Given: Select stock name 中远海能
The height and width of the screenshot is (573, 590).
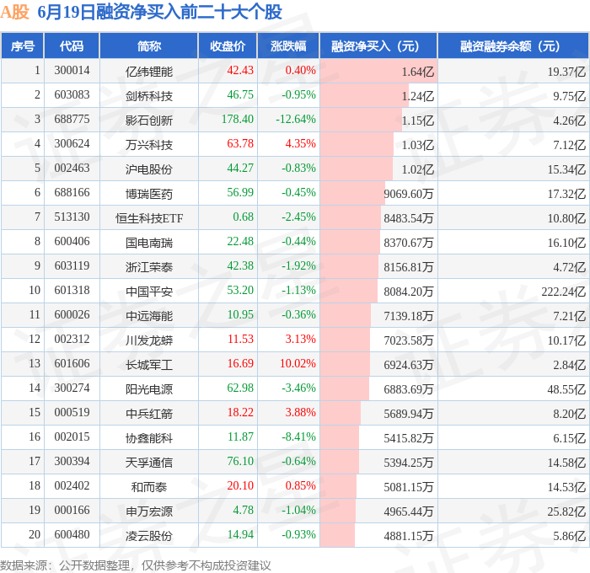Looking at the screenshot, I should point(149,316).
